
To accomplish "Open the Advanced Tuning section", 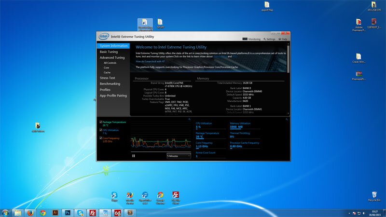I will click(x=112, y=57).
